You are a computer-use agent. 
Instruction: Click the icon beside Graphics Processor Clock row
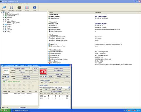click(49, 37)
